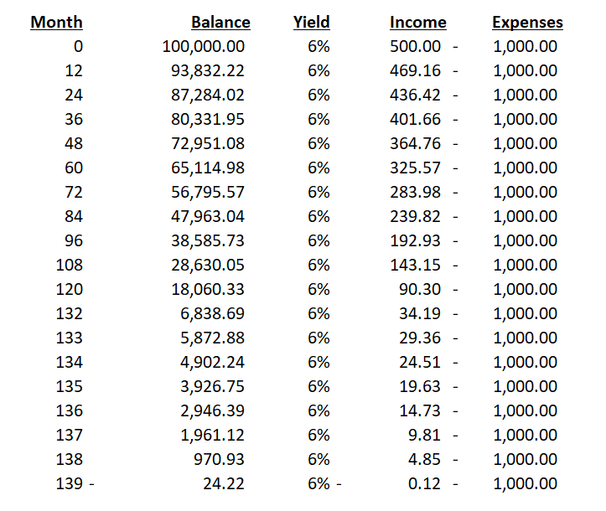Select the income cell showing 14.73

[424, 411]
